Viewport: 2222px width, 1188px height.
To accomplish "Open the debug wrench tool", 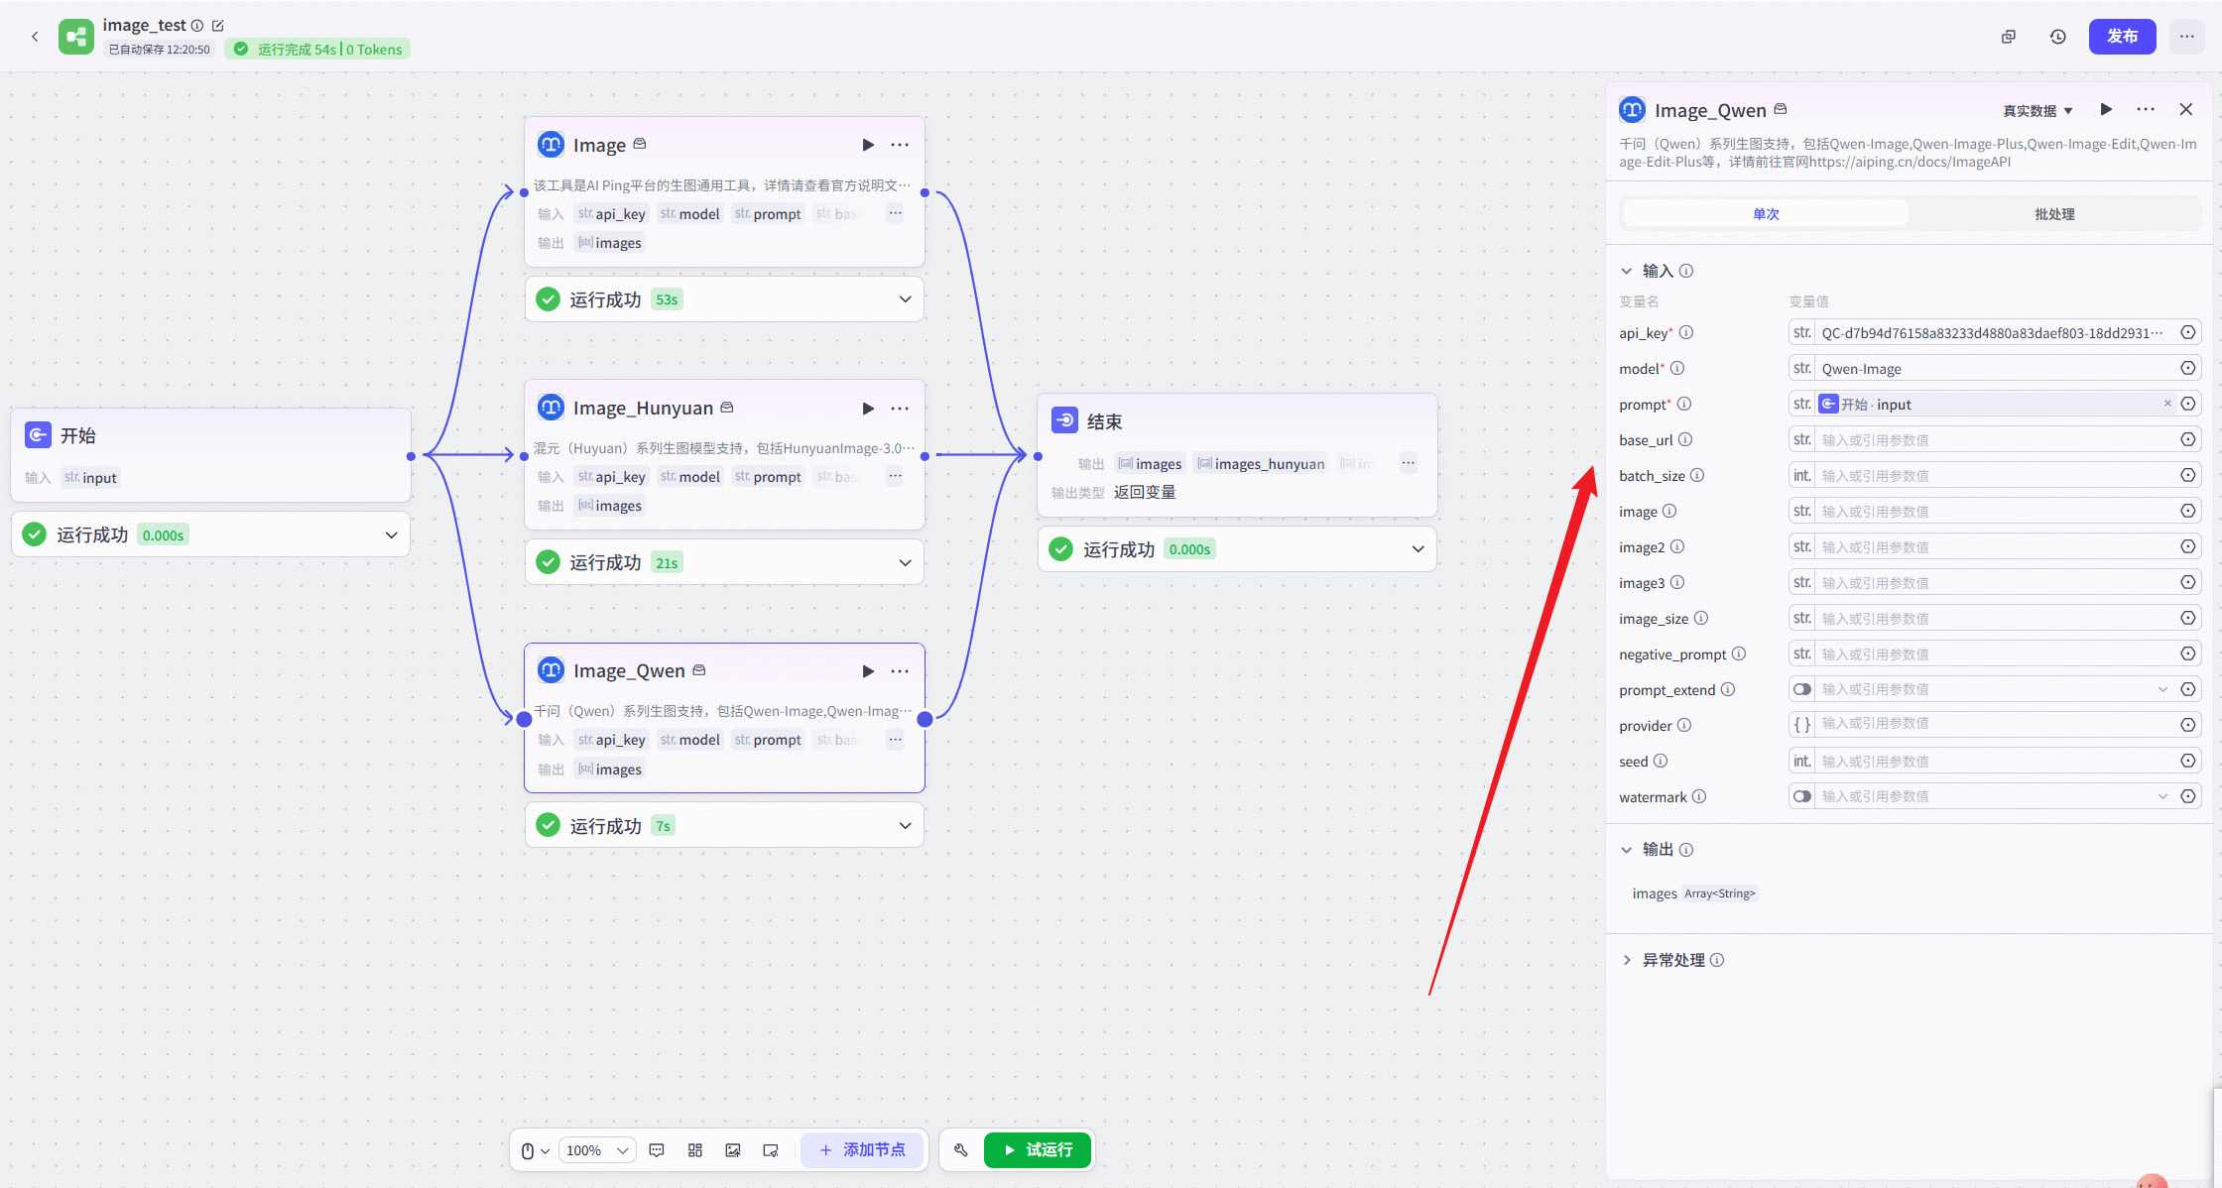I will (x=960, y=1150).
